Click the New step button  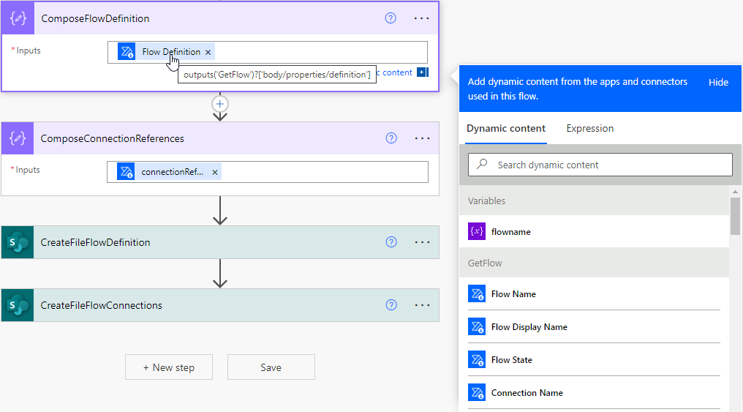169,367
